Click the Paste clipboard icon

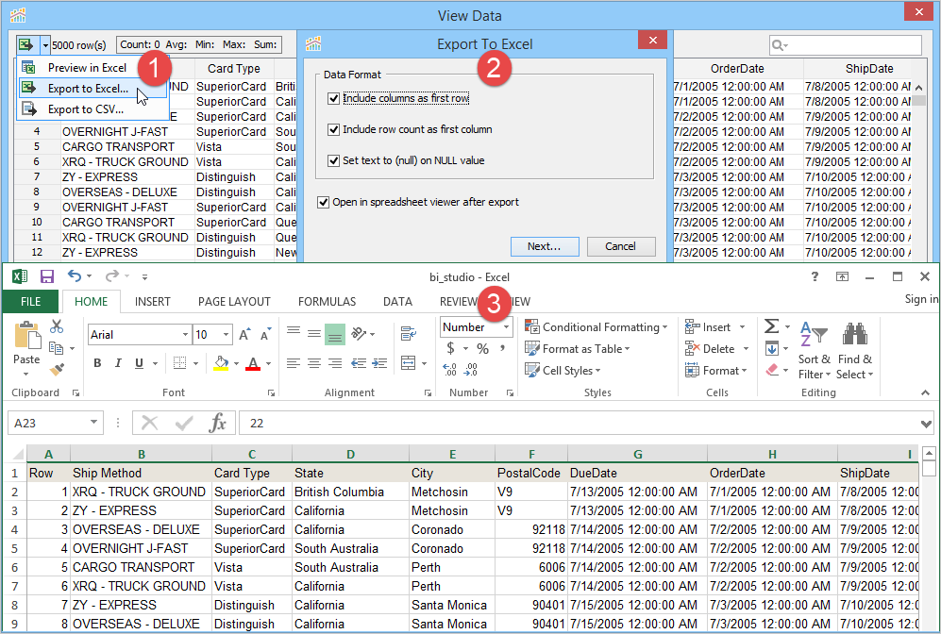27,335
